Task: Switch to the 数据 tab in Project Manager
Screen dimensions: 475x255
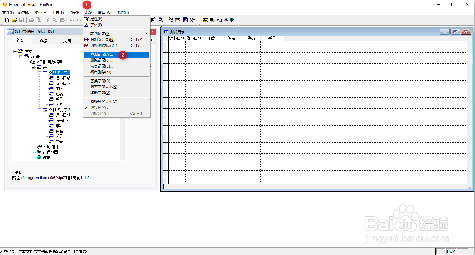Action: pos(43,41)
